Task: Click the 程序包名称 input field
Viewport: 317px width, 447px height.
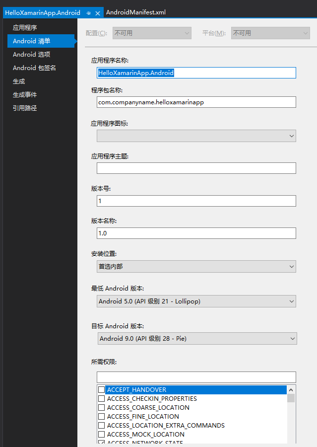Action: click(196, 102)
